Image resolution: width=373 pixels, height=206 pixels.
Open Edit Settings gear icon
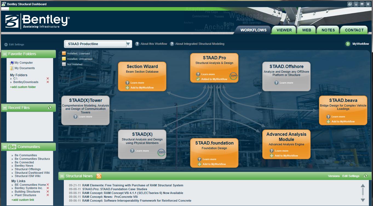[6, 45]
